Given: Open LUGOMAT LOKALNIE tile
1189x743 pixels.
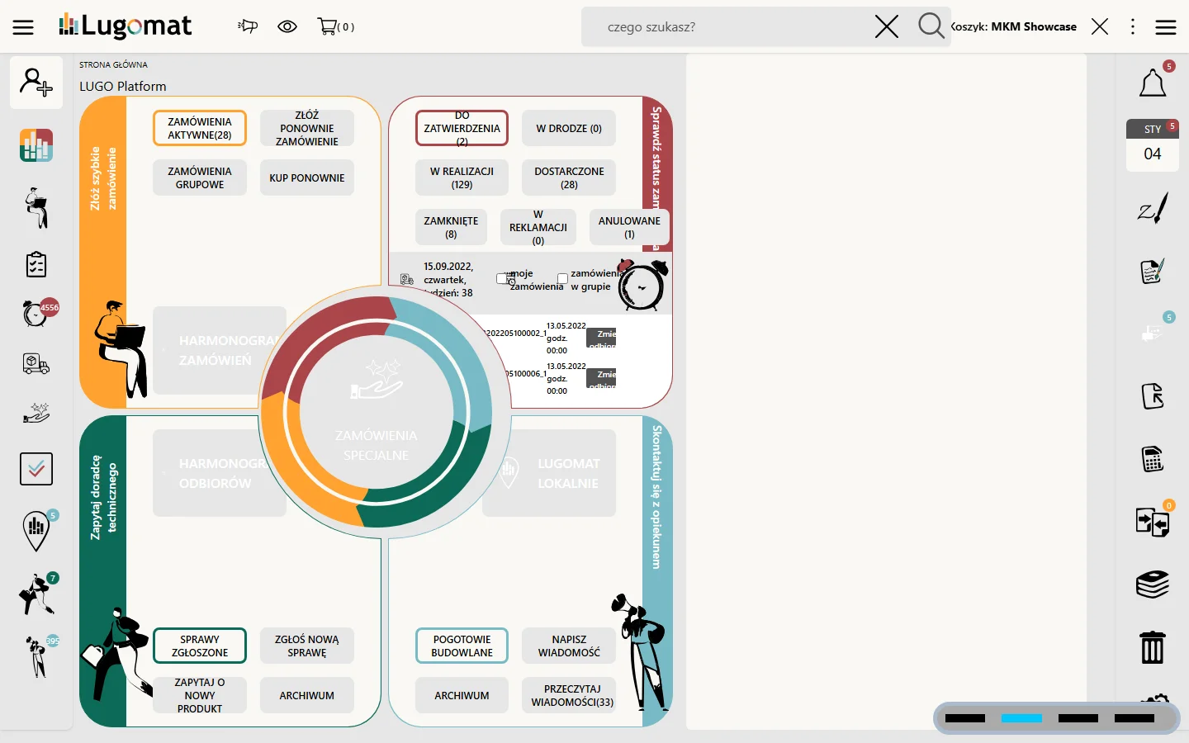Looking at the screenshot, I should tap(549, 473).
